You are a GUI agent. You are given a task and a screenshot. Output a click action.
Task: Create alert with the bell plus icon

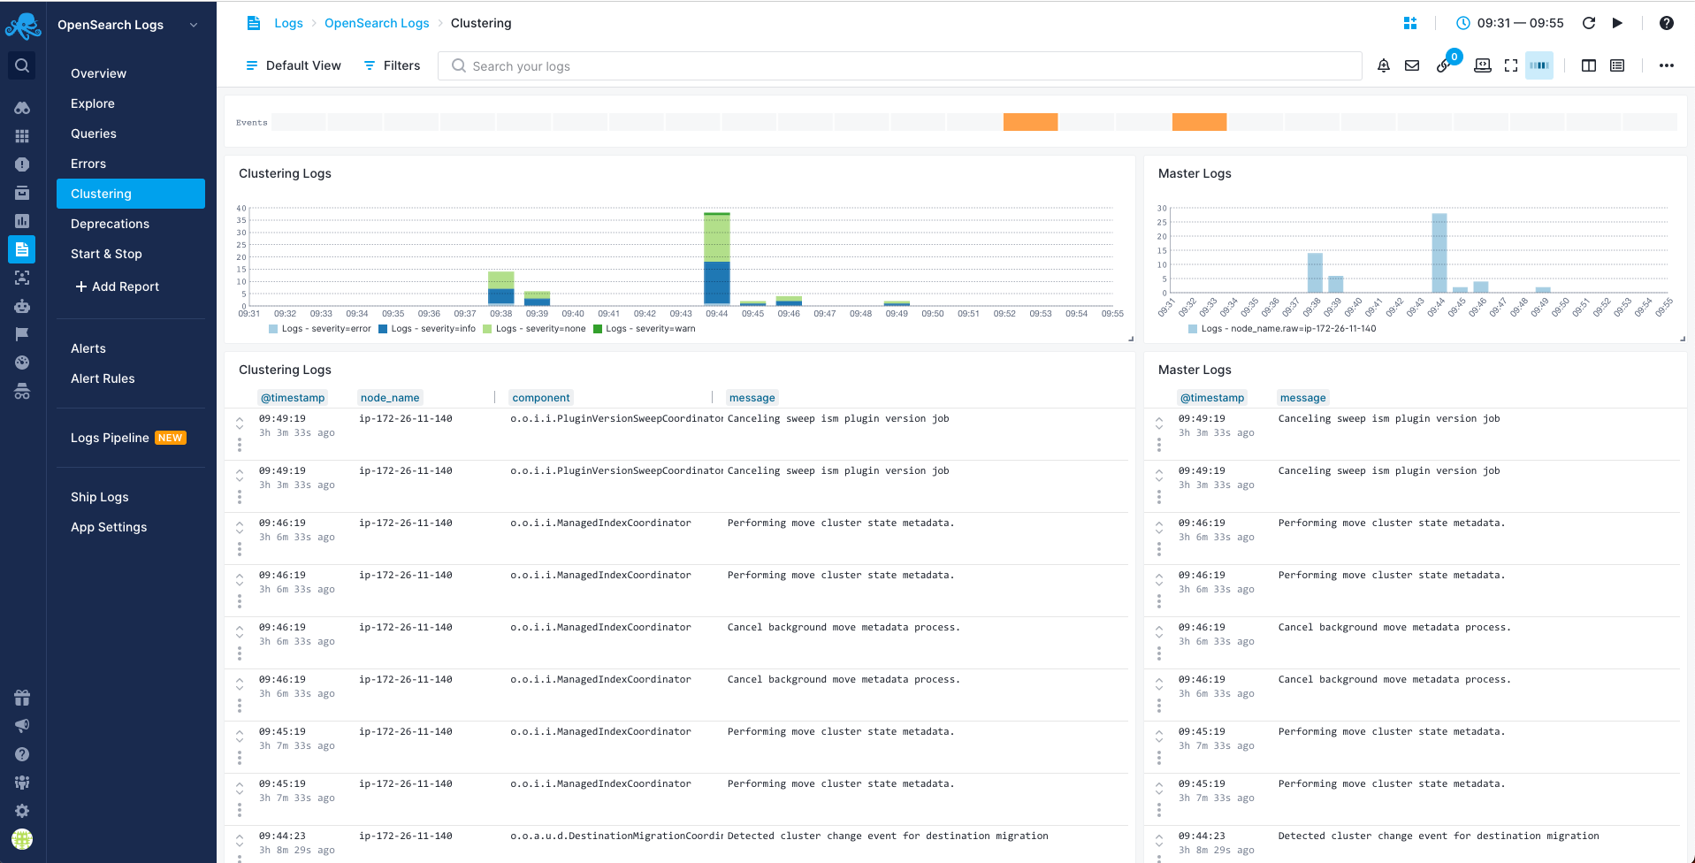pyautogui.click(x=1384, y=65)
